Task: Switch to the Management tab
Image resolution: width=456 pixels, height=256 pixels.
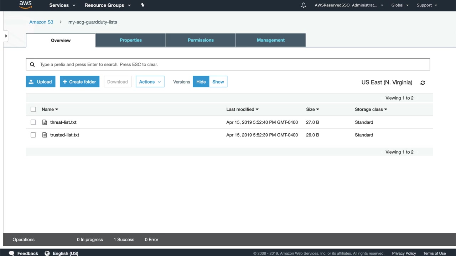Action: (271, 40)
